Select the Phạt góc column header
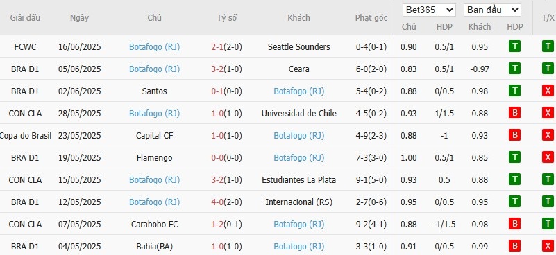This screenshot has height=255, width=556. (371, 18)
